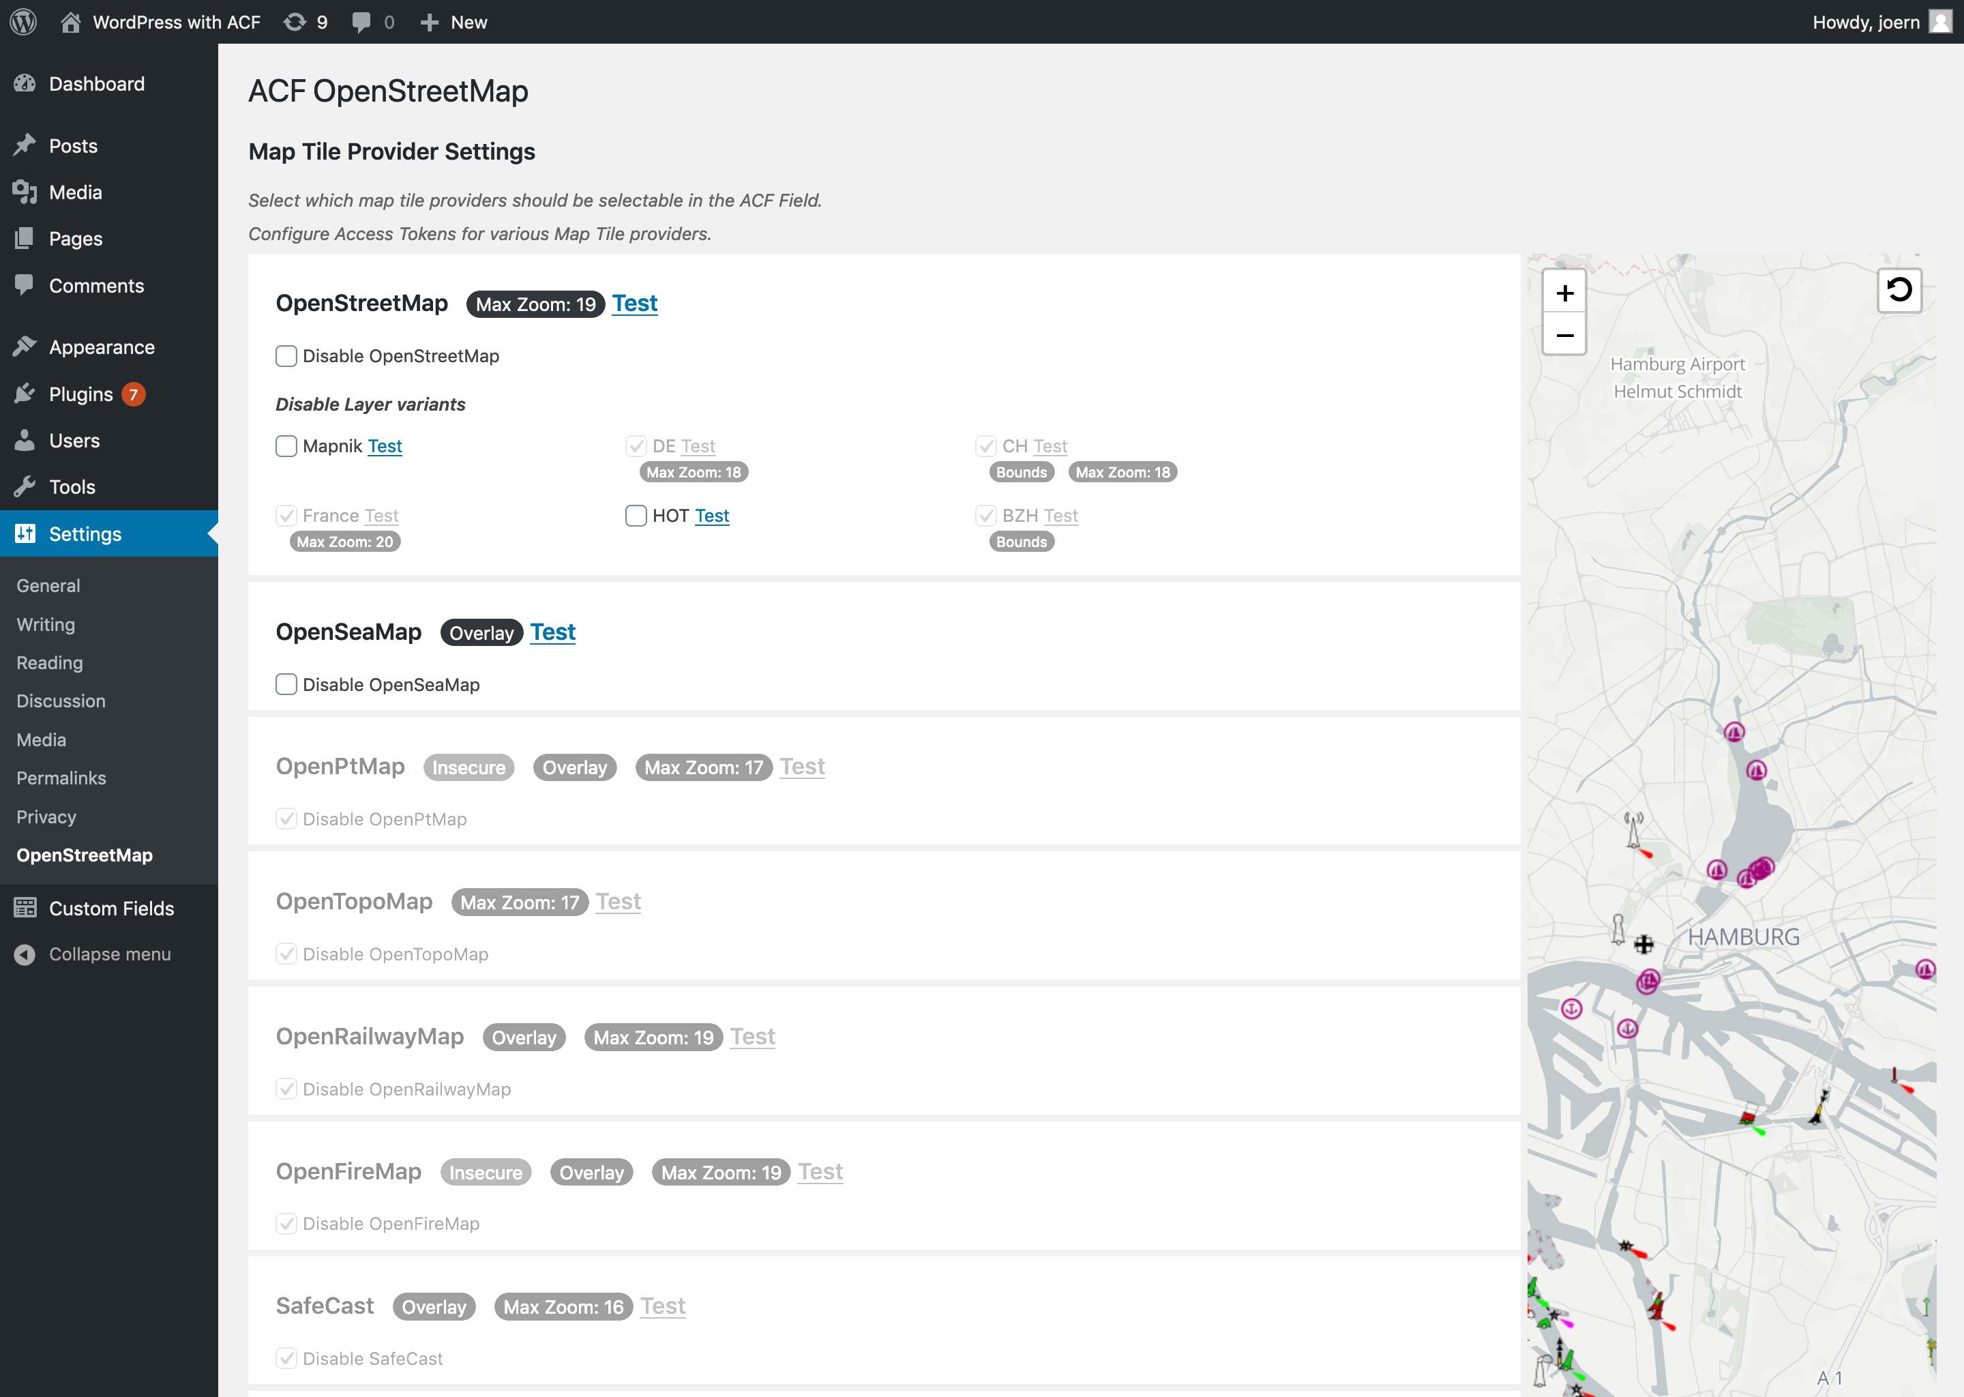
Task: Click the Overlay badge beside OpenSeaMap
Action: (481, 633)
